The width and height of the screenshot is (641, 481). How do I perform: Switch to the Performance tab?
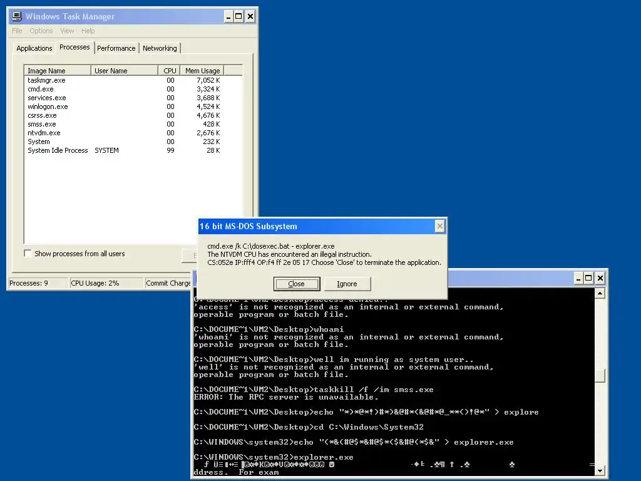click(116, 48)
